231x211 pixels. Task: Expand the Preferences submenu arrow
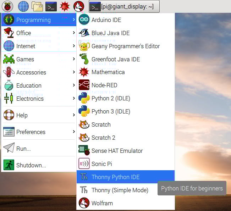[74, 132]
